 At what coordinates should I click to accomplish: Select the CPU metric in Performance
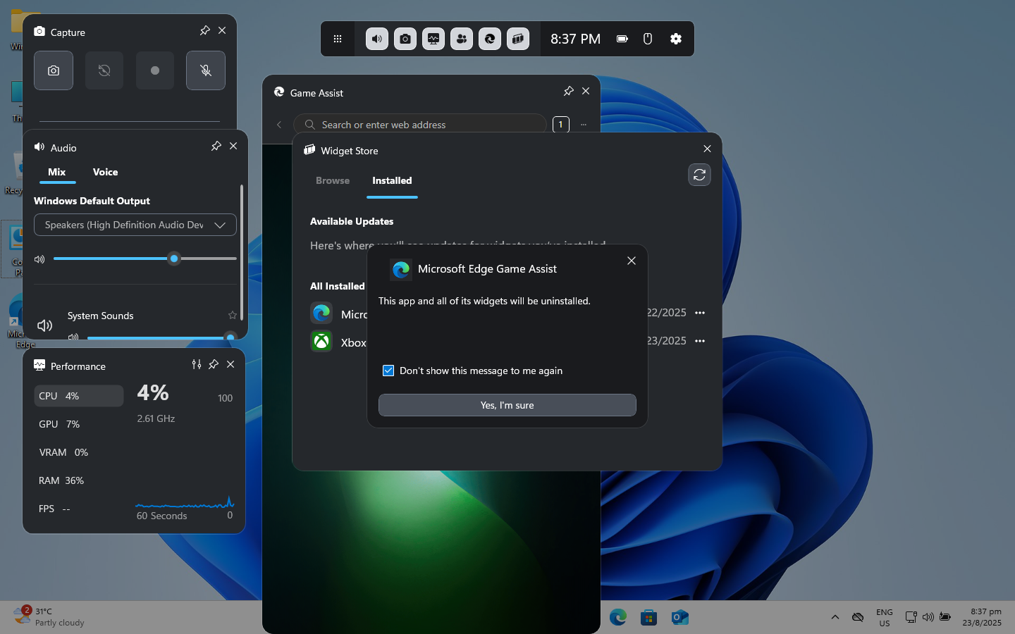point(79,396)
